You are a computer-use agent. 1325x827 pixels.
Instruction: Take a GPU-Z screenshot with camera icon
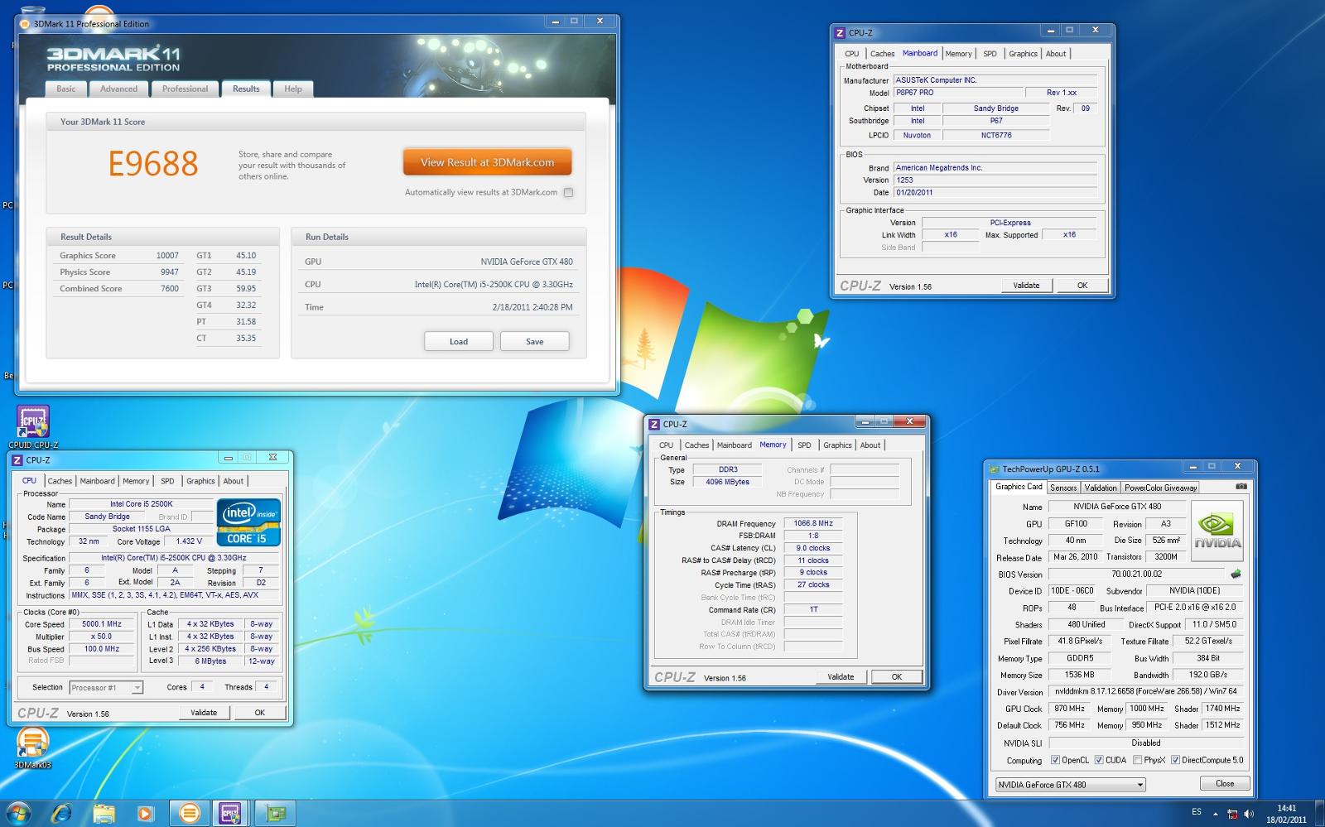tap(1241, 487)
